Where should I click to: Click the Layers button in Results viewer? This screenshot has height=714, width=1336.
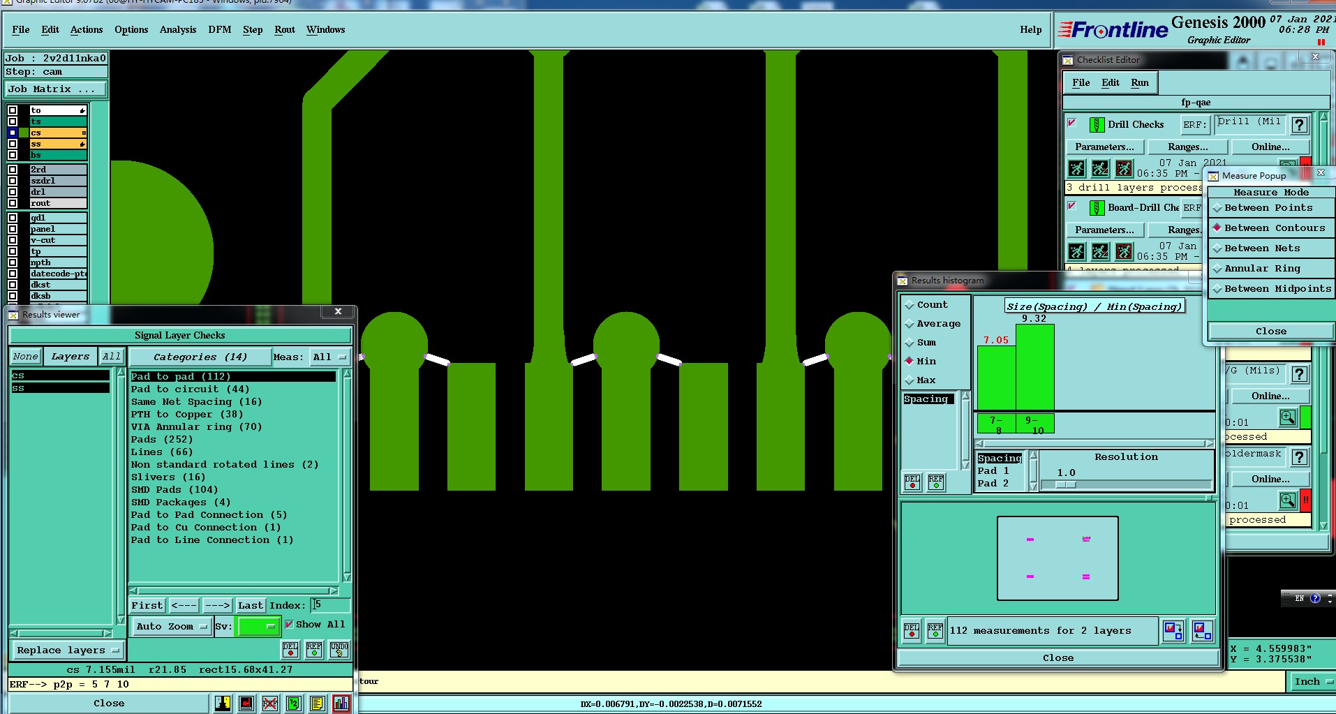(x=70, y=357)
